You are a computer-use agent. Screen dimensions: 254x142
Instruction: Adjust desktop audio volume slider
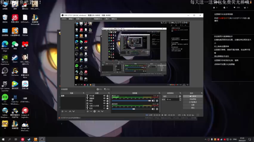(x=131, y=109)
